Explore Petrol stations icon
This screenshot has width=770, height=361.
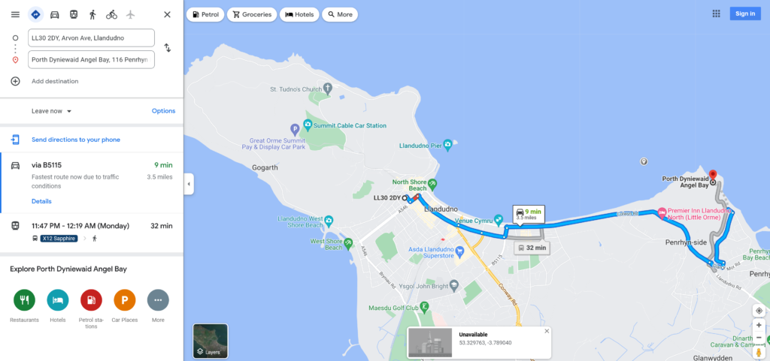point(91,300)
